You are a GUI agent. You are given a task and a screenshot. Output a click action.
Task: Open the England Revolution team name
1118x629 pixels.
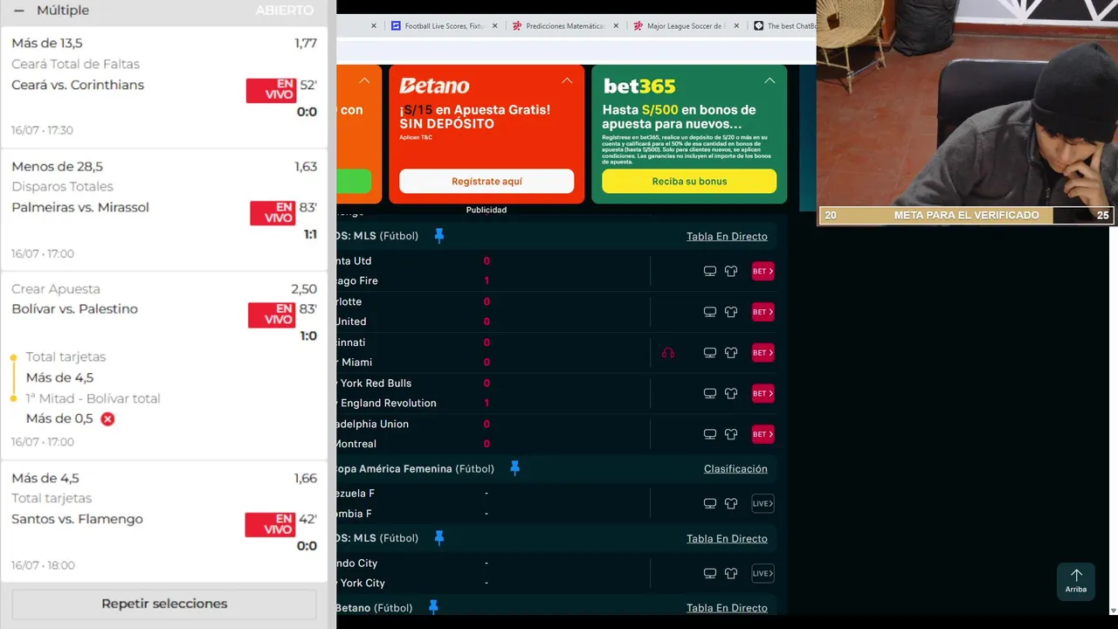coord(388,404)
